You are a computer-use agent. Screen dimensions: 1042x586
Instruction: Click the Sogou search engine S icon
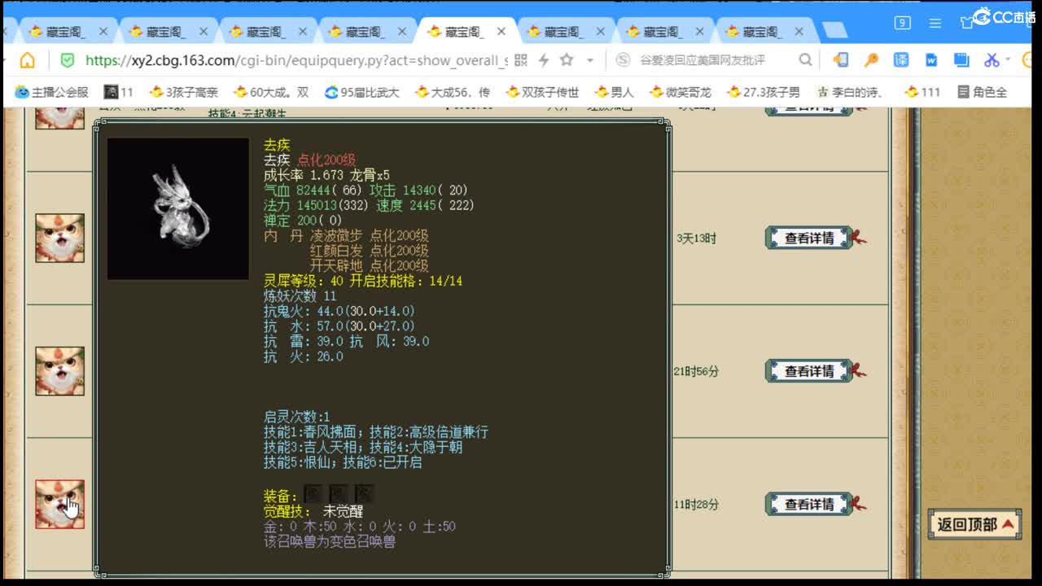click(x=623, y=60)
